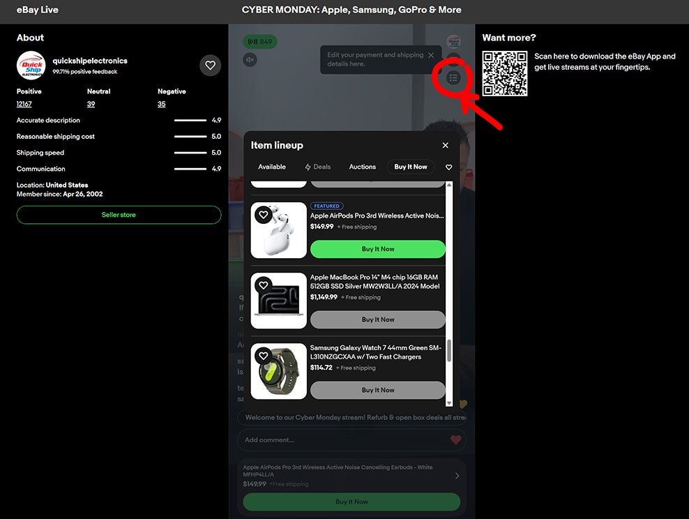The width and height of the screenshot is (689, 519).
Task: Select the Available tab in Item lineup
Action: [272, 167]
